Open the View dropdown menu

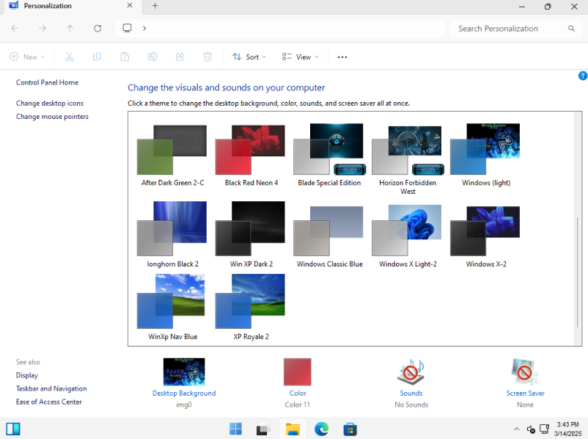tap(300, 57)
